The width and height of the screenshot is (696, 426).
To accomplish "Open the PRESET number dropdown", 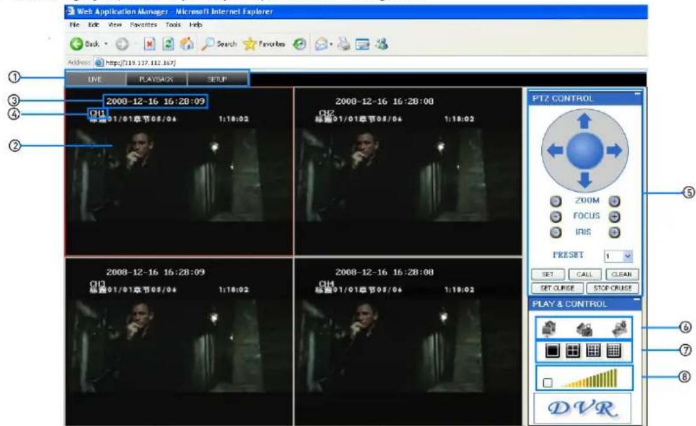I will pos(628,255).
